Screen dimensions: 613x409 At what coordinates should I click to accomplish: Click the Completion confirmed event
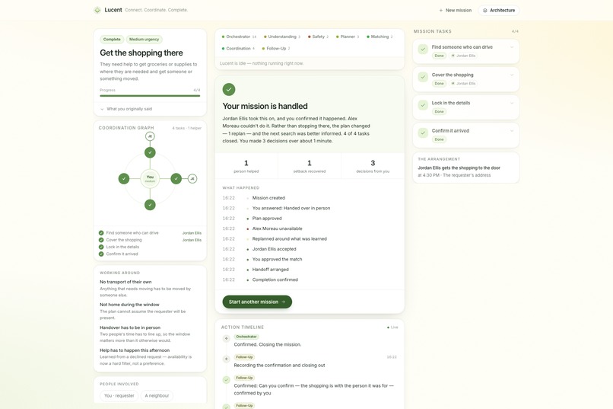coord(275,280)
